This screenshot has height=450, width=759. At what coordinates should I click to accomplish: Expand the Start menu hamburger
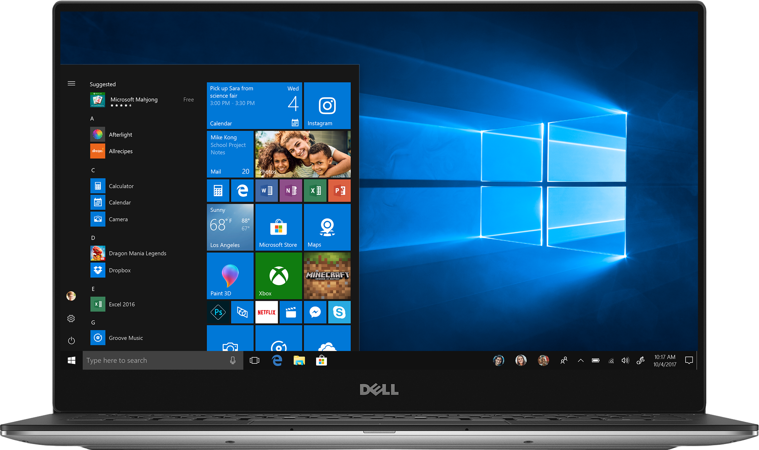pyautogui.click(x=71, y=84)
